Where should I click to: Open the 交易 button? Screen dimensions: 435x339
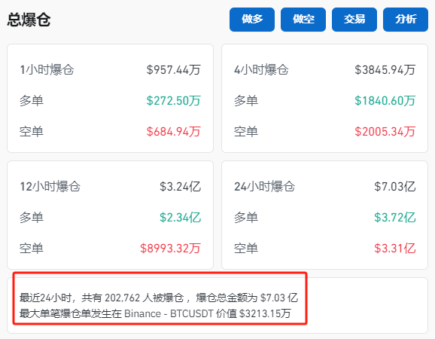coord(354,20)
